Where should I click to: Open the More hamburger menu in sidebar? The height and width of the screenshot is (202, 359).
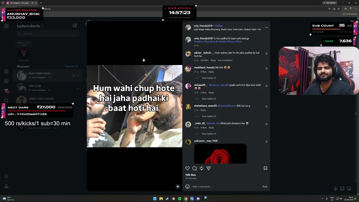[6, 176]
